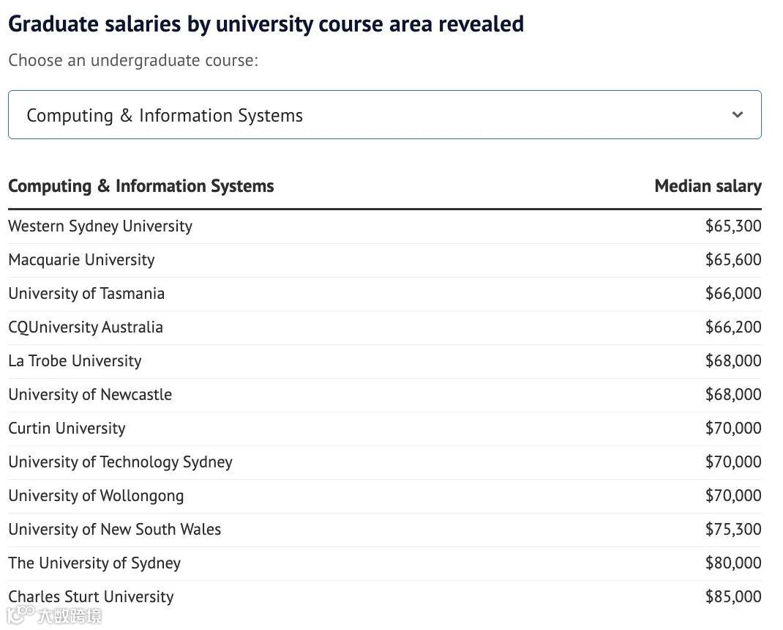Click University of New South Wales
This screenshot has height=630, width=783.
pos(114,529)
